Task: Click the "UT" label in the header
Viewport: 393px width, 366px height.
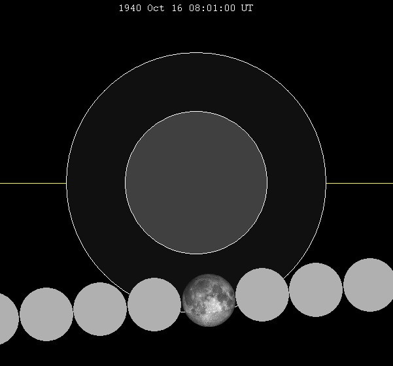Action: (x=247, y=8)
